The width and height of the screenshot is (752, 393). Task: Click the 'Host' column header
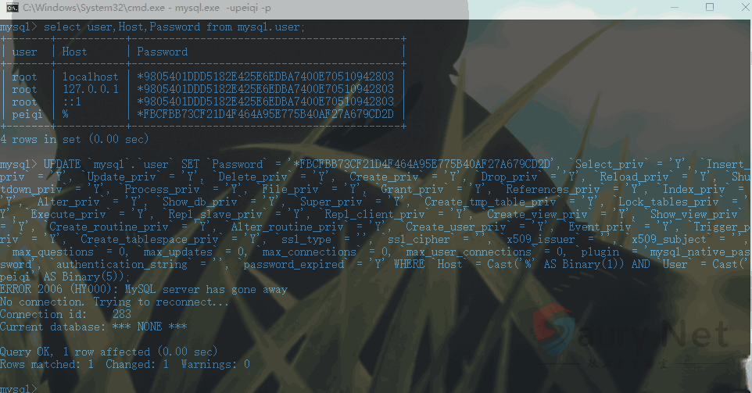[74, 52]
